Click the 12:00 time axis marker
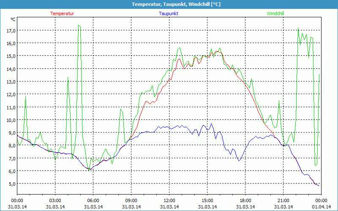 [169, 200]
